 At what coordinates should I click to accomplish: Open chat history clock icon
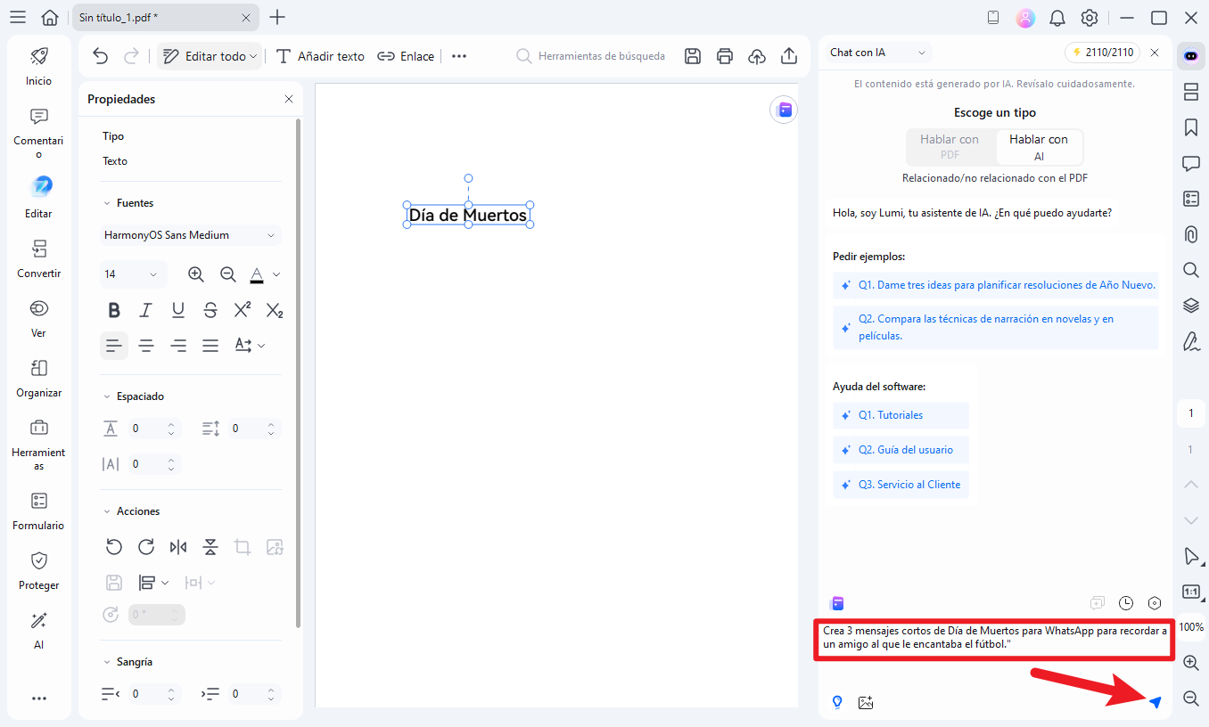[1126, 603]
